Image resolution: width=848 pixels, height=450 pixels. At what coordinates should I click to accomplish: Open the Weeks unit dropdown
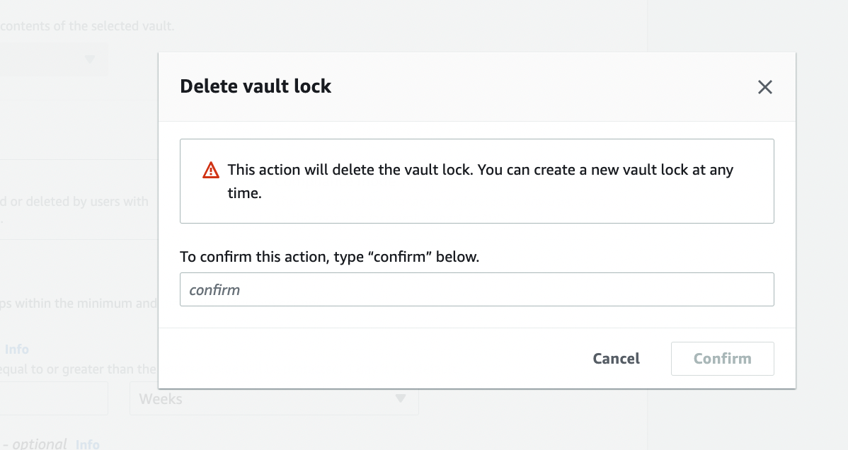pos(273,399)
